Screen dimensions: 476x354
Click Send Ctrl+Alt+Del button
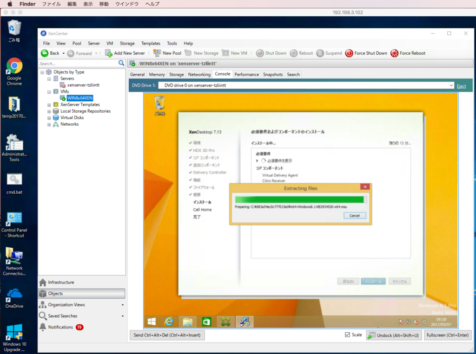point(167,335)
